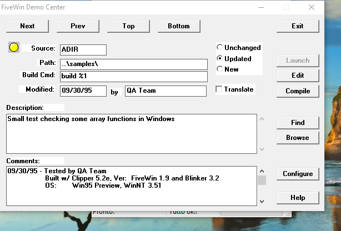This screenshot has height=231, width=341.
Task: Open the Edit button for ADIR
Action: point(298,76)
